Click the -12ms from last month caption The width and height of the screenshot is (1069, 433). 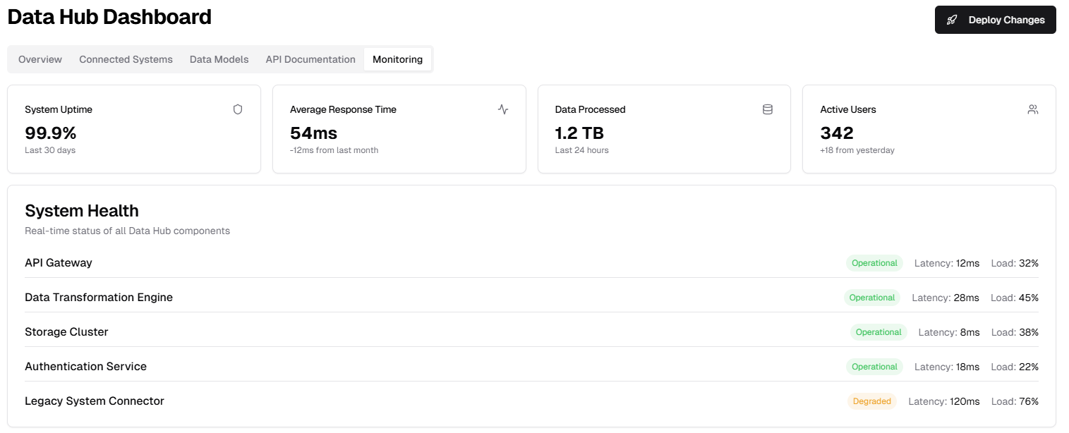334,150
